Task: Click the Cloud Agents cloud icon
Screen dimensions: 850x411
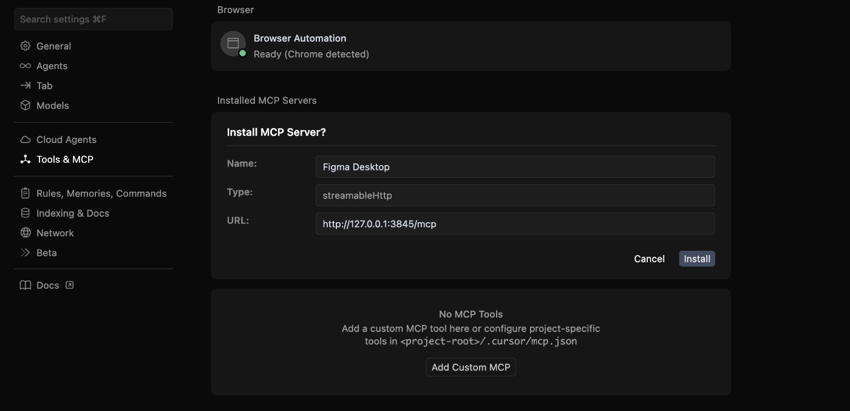Action: (25, 140)
